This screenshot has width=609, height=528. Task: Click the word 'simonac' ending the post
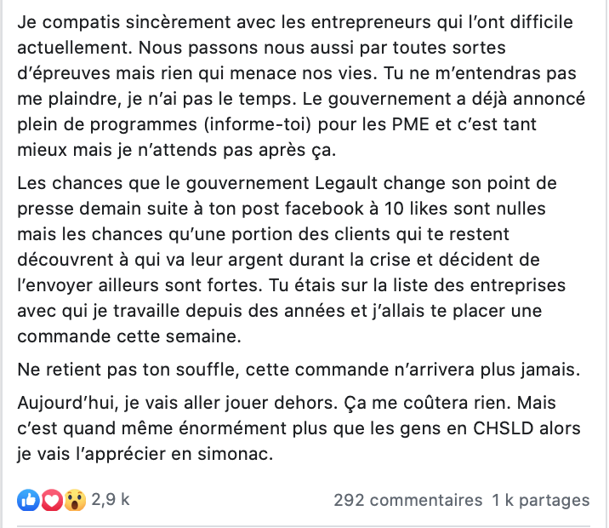(x=235, y=454)
